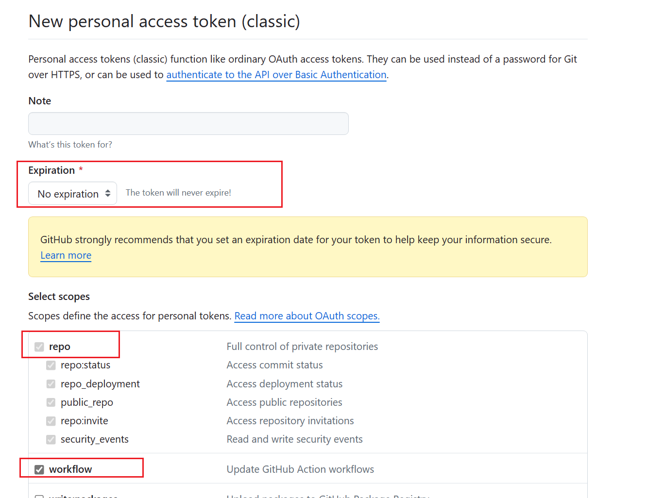Uncheck the workflow scope checkbox
663x498 pixels.
39,469
